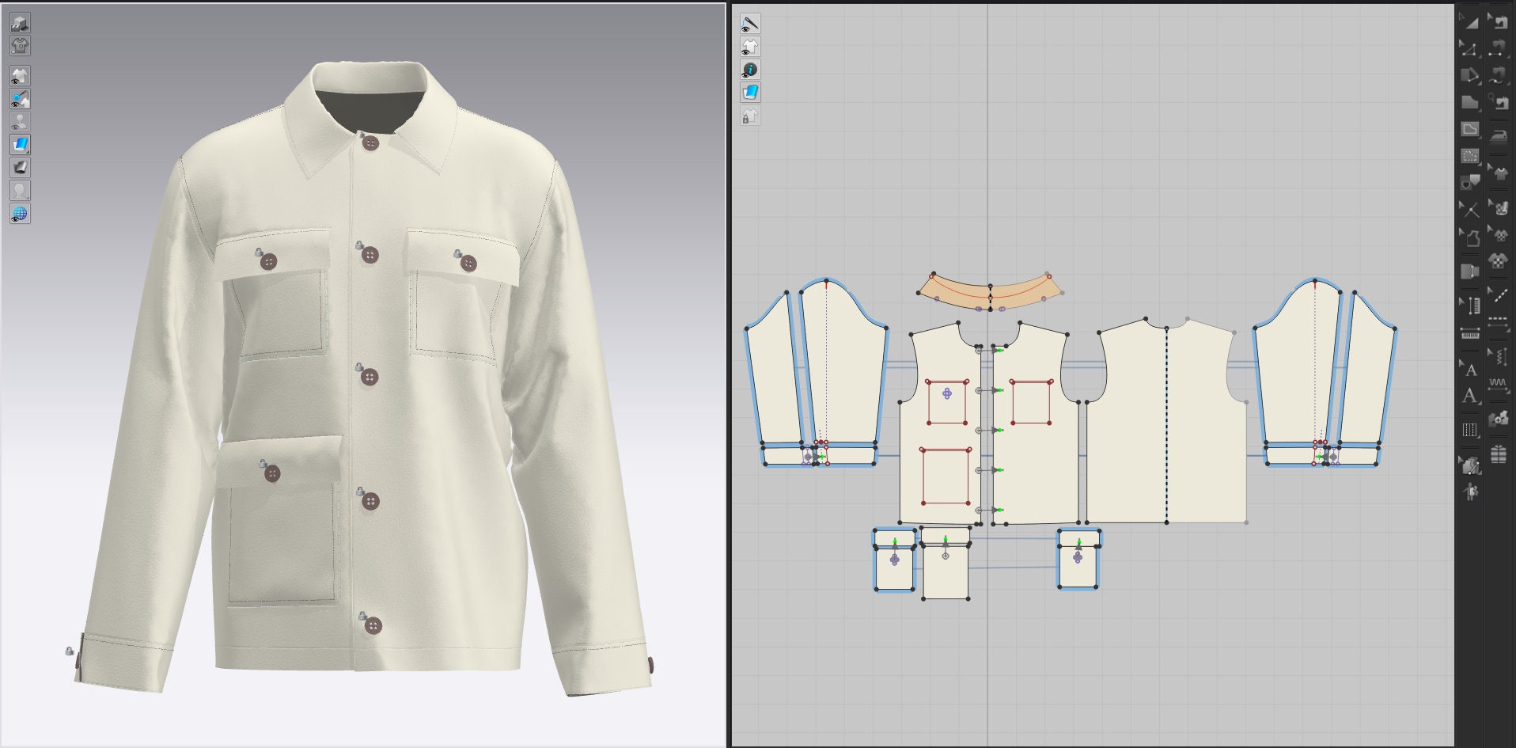The image size is (1516, 748).
Task: Toggle 2D information display icon
Action: pos(750,70)
